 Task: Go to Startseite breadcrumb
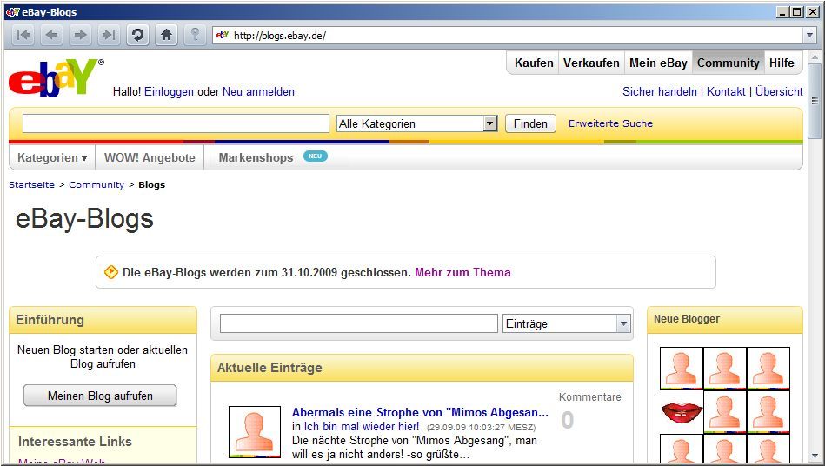[x=31, y=185]
